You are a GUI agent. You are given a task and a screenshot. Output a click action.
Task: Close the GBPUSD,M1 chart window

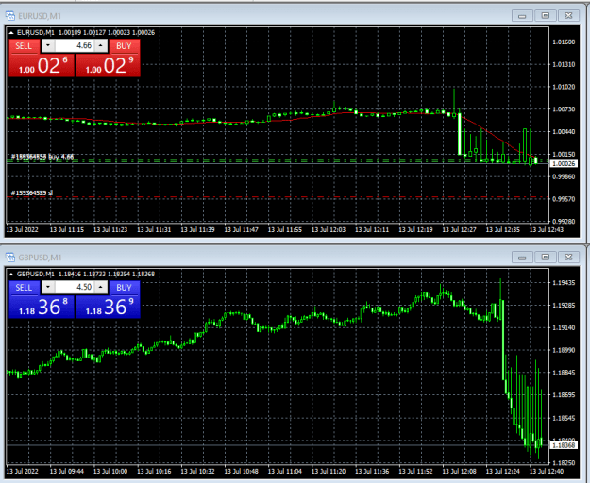coord(568,258)
